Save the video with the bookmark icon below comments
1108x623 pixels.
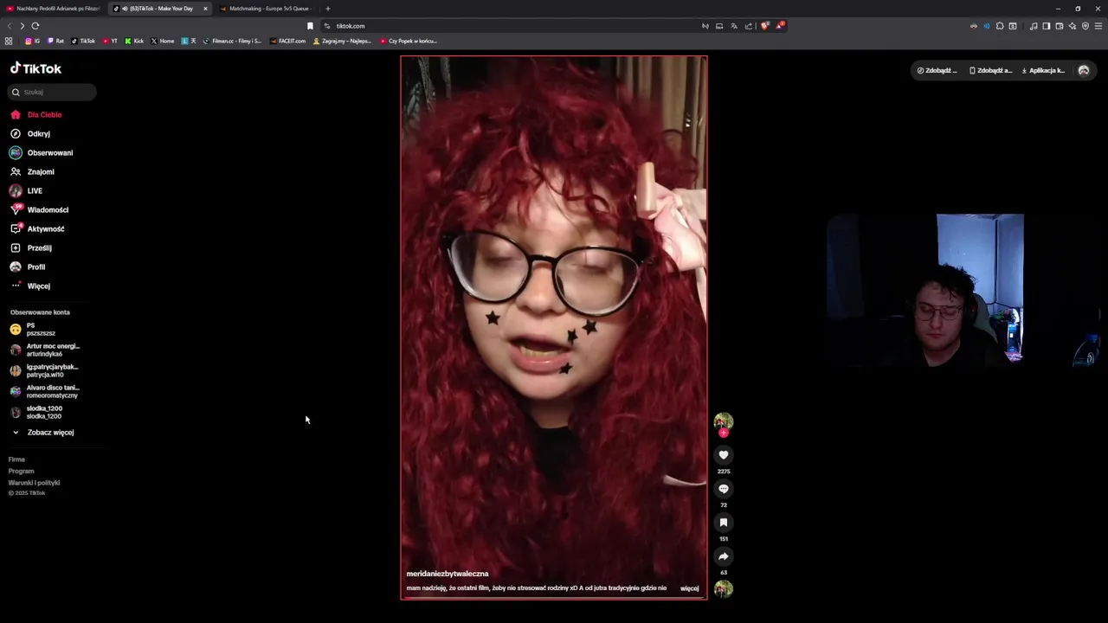coord(724,523)
